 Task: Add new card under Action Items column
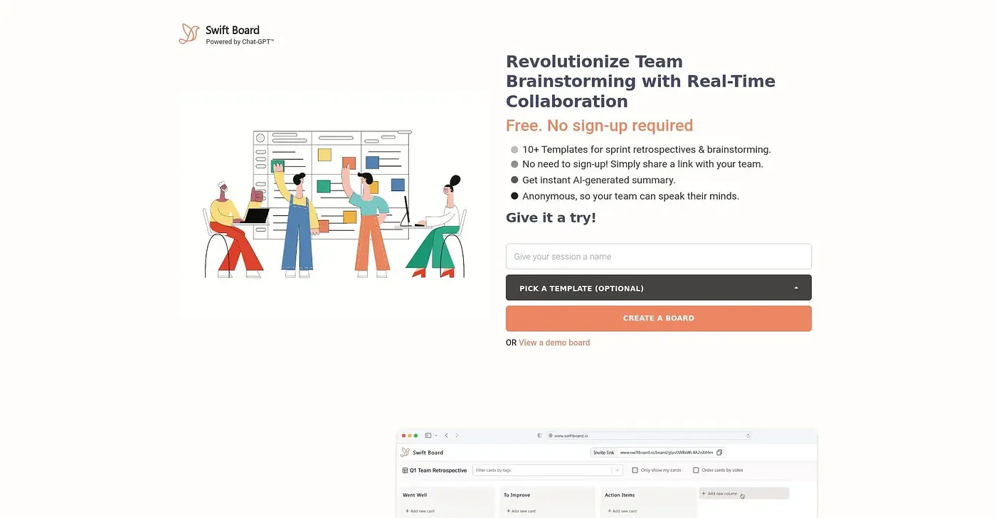pyautogui.click(x=622, y=511)
